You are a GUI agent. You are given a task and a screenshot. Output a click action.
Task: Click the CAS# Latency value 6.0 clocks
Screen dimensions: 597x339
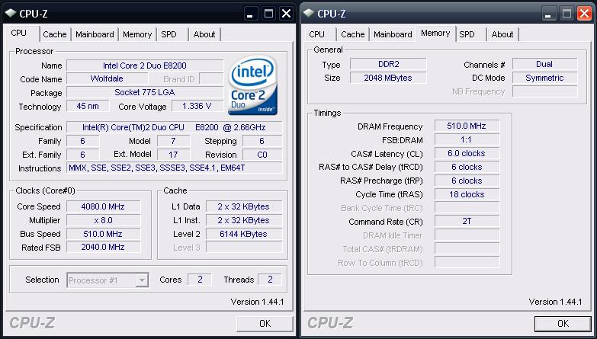coord(467,153)
